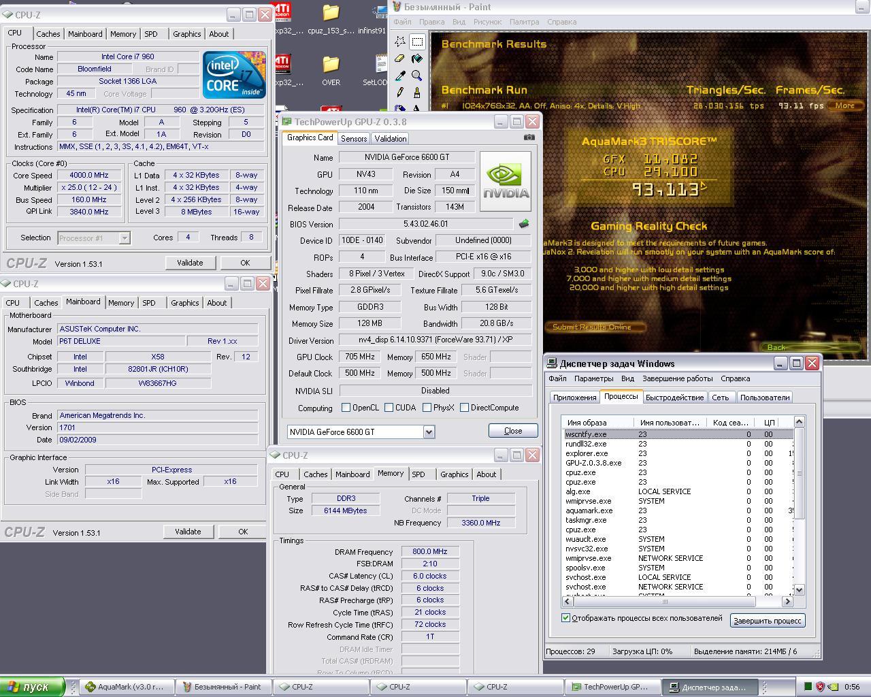
Task: Enable the CUDA checkbox in GPU-Z
Action: coord(389,408)
